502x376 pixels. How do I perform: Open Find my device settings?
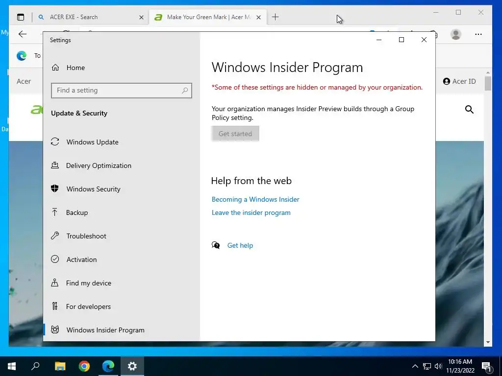click(x=88, y=283)
